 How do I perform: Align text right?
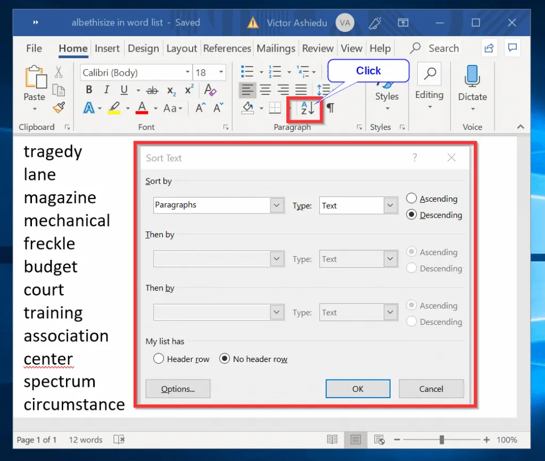coord(283,89)
